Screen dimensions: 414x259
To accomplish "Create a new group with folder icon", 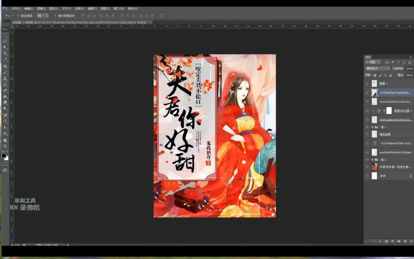I will pyautogui.click(x=399, y=242).
